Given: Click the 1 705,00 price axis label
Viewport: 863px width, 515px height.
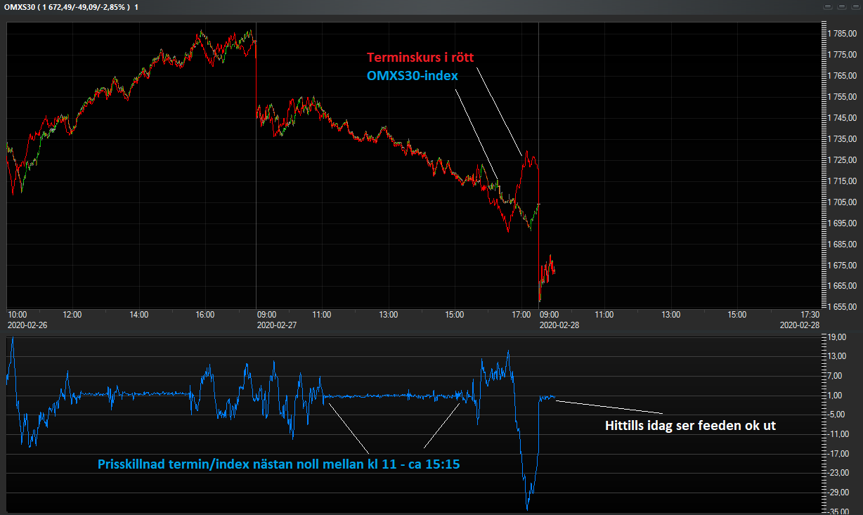Looking at the screenshot, I should (x=841, y=202).
